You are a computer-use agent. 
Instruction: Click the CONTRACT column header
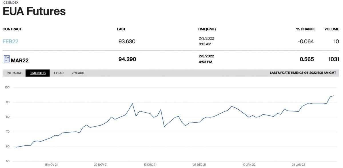(x=12, y=29)
